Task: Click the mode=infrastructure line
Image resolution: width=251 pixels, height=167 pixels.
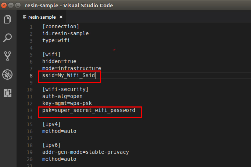Action: coord(72,68)
